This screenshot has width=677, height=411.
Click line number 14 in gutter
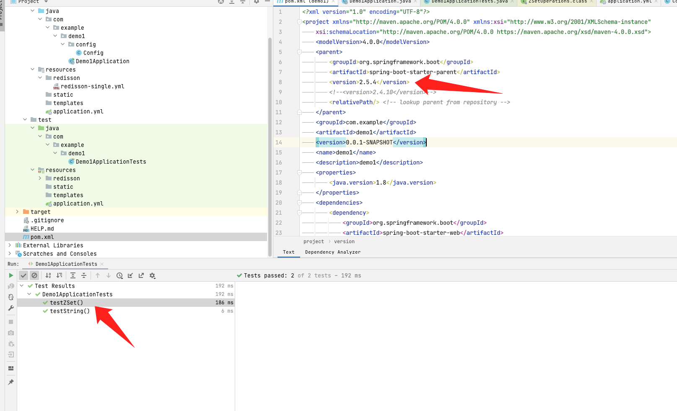(x=279, y=142)
